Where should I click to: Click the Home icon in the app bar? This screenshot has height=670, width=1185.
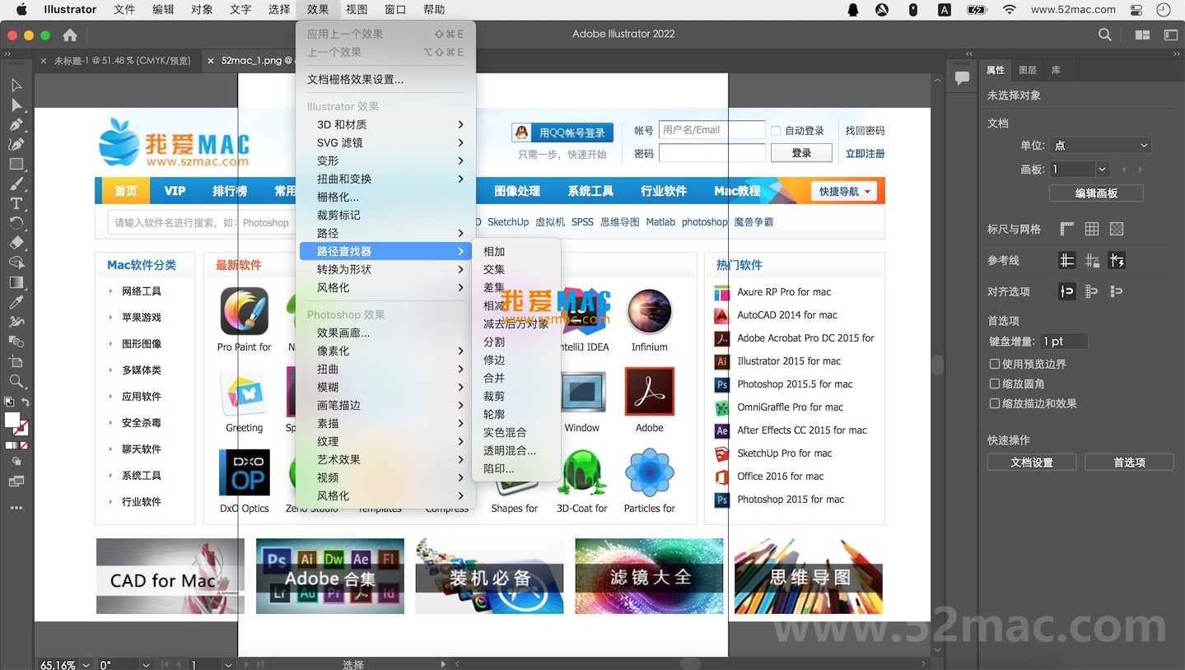70,35
